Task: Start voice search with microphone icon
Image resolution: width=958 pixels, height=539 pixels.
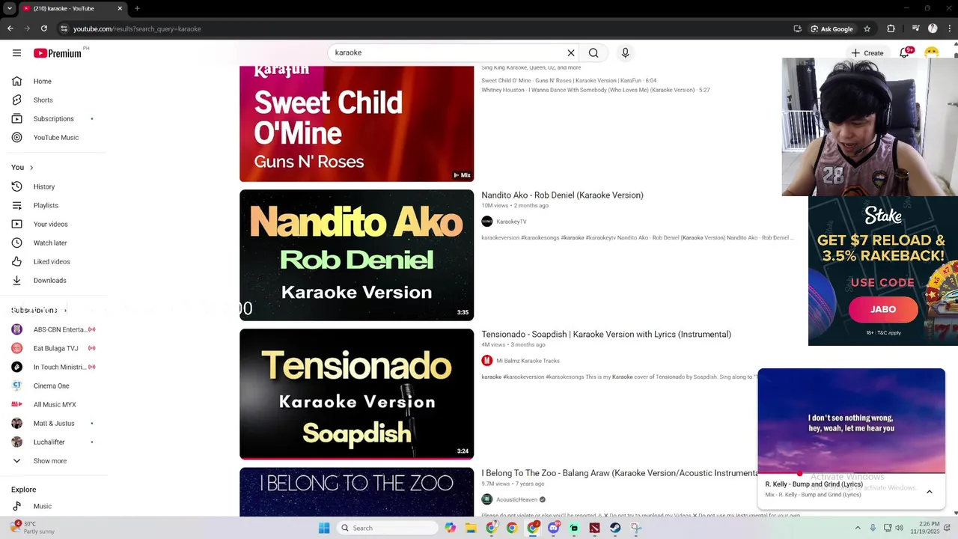Action: 625,53
